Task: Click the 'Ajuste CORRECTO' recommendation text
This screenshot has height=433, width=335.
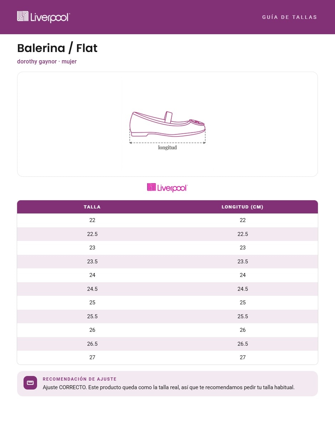Action: [x=169, y=387]
